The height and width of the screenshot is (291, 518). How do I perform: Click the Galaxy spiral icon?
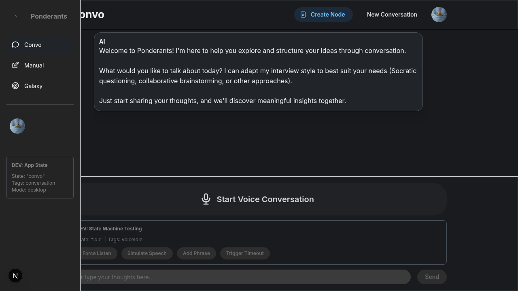click(x=15, y=86)
